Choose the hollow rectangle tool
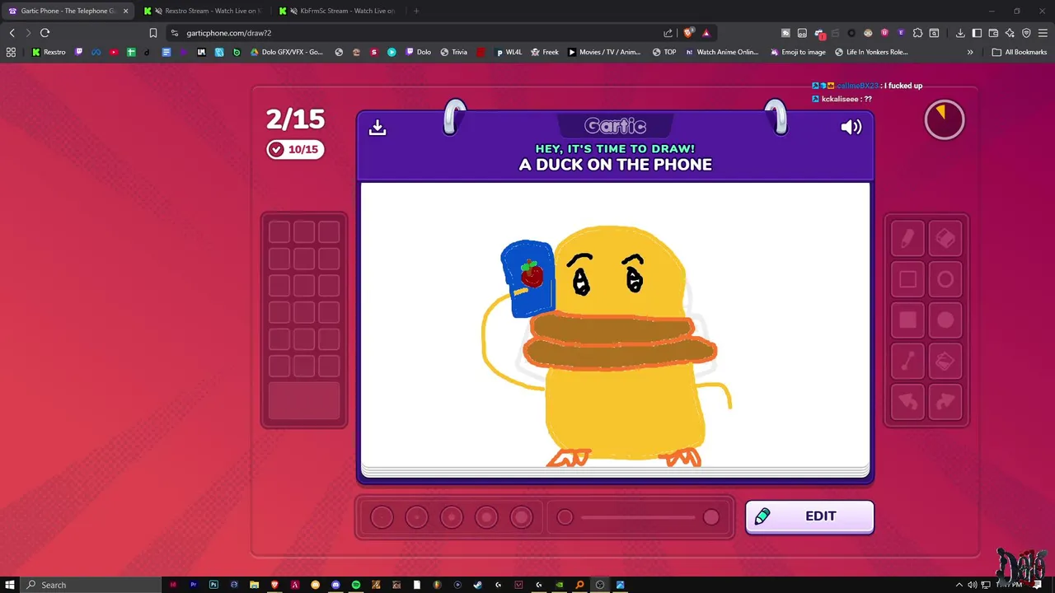1055x593 pixels. point(907,280)
